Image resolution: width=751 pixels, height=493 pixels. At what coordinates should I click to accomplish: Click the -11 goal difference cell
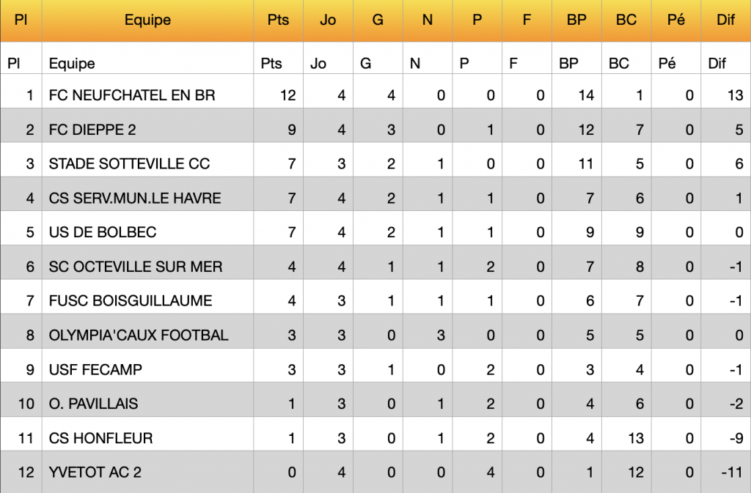pos(733,472)
